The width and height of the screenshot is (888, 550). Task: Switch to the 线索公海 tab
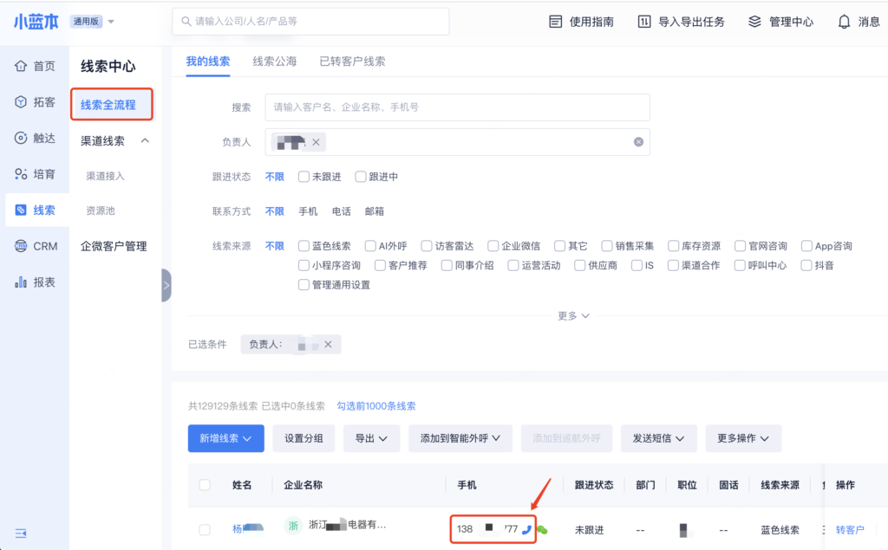[274, 61]
